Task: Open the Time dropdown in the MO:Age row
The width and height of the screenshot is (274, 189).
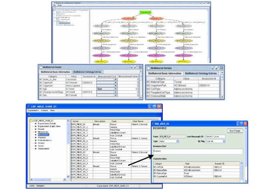Action: click(x=116, y=89)
